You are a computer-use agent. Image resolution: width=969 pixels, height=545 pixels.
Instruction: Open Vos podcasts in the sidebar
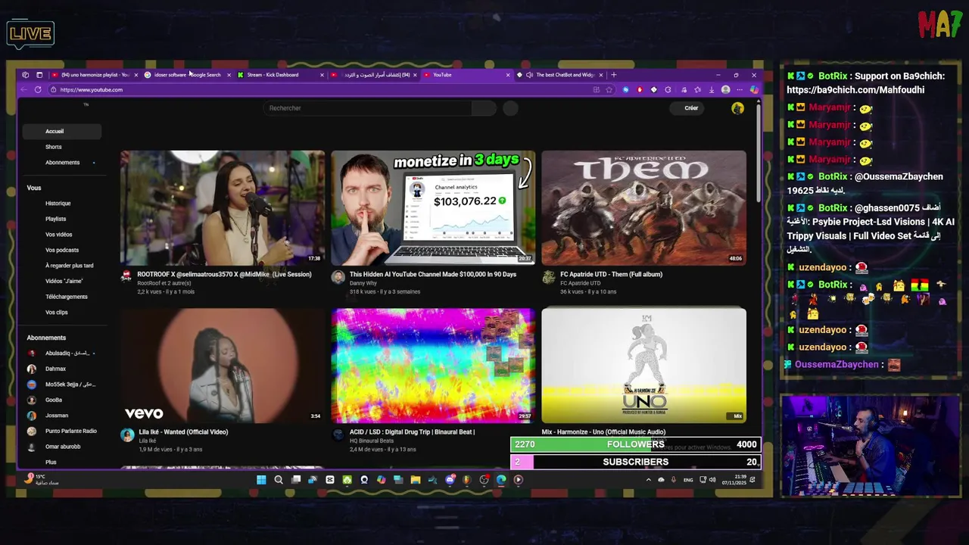pos(61,250)
